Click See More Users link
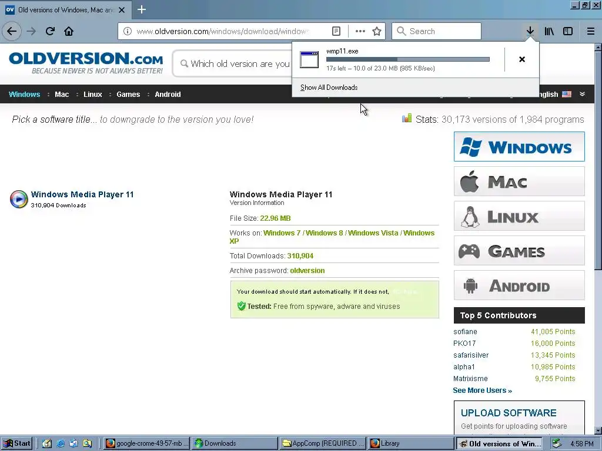 tap(482, 391)
